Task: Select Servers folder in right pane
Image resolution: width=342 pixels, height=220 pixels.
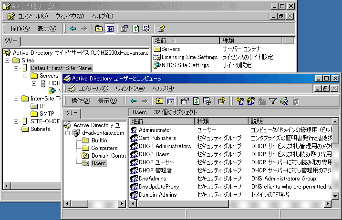Action: [x=167, y=49]
